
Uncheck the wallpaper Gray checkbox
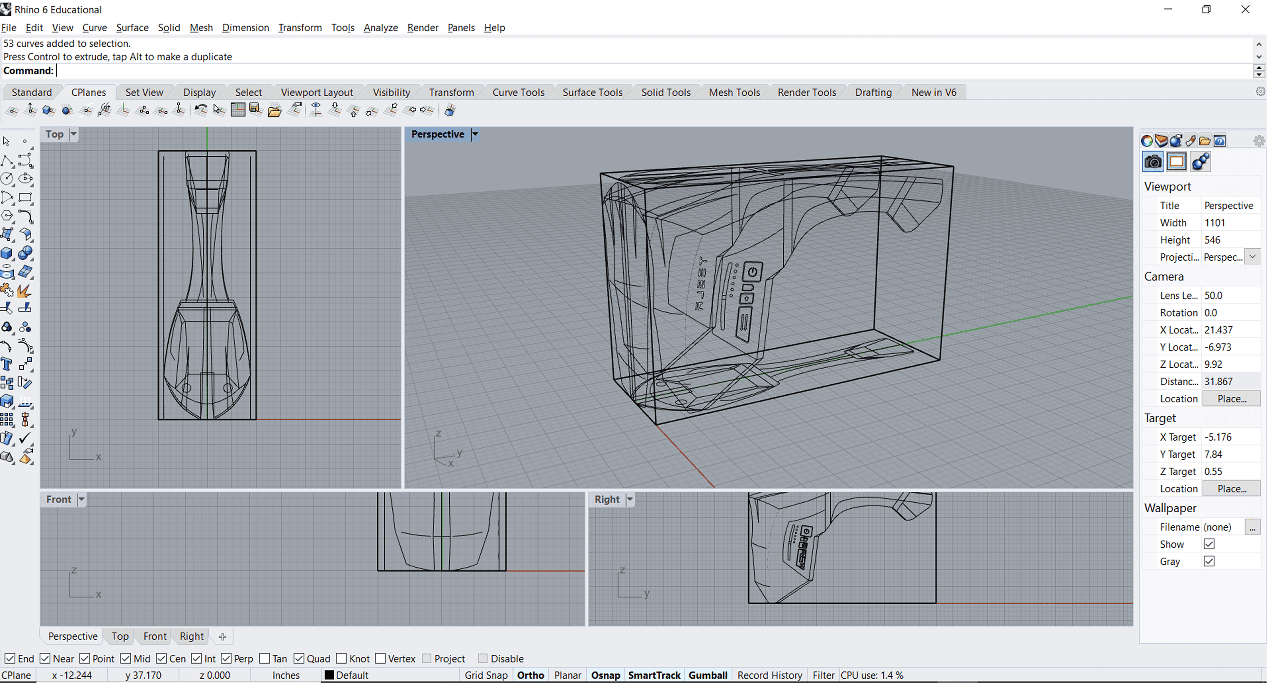pos(1209,561)
